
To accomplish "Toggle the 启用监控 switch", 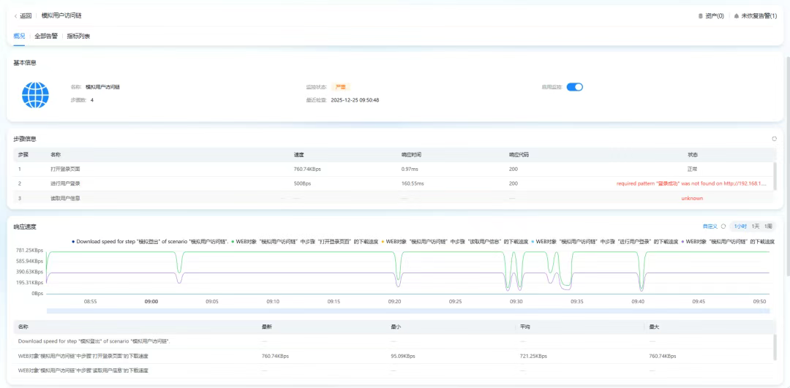I will pyautogui.click(x=575, y=87).
